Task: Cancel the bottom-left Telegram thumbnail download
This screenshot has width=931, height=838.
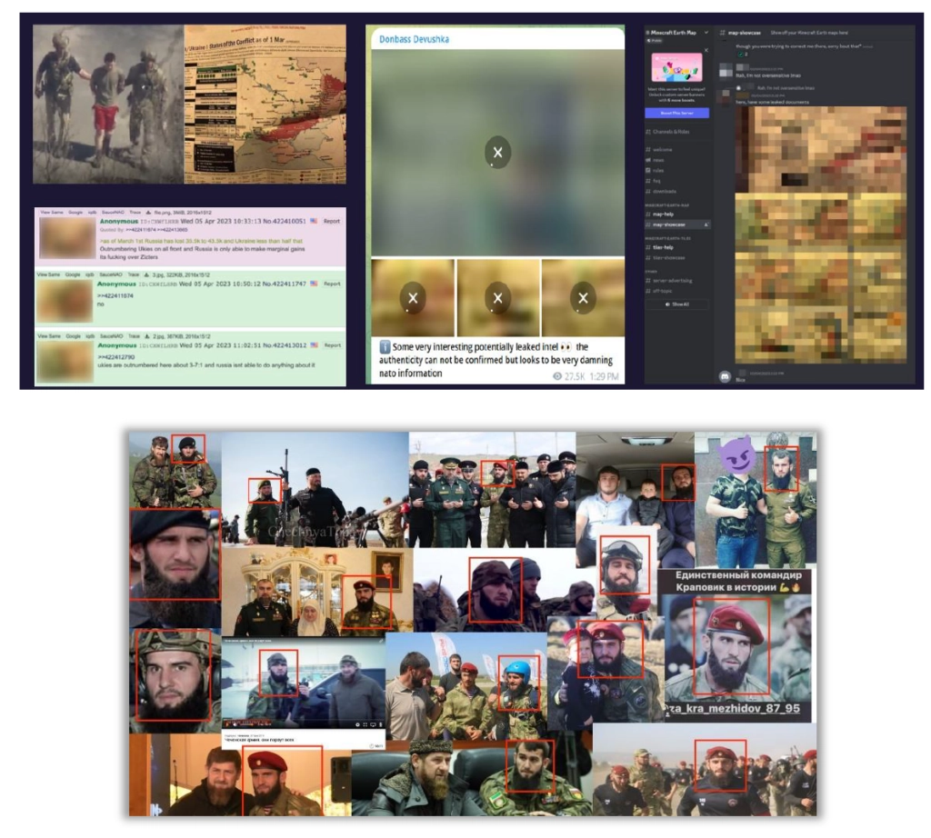Action: coord(413,298)
